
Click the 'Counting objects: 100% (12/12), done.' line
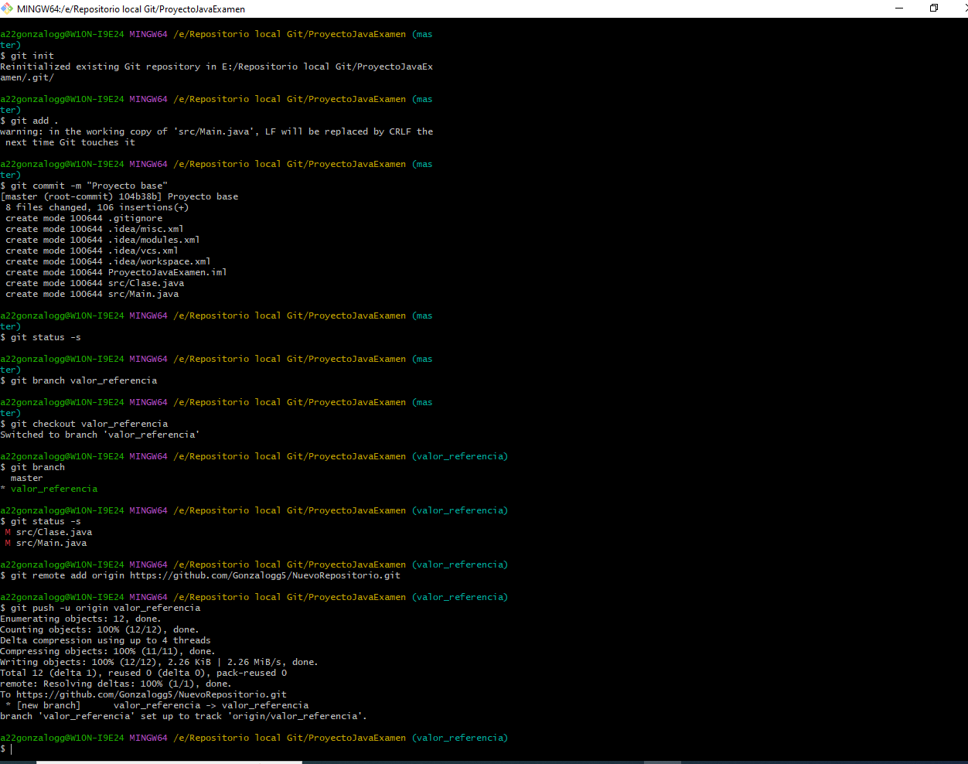point(100,629)
